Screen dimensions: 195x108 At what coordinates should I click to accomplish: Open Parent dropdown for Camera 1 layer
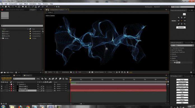coord(61,84)
